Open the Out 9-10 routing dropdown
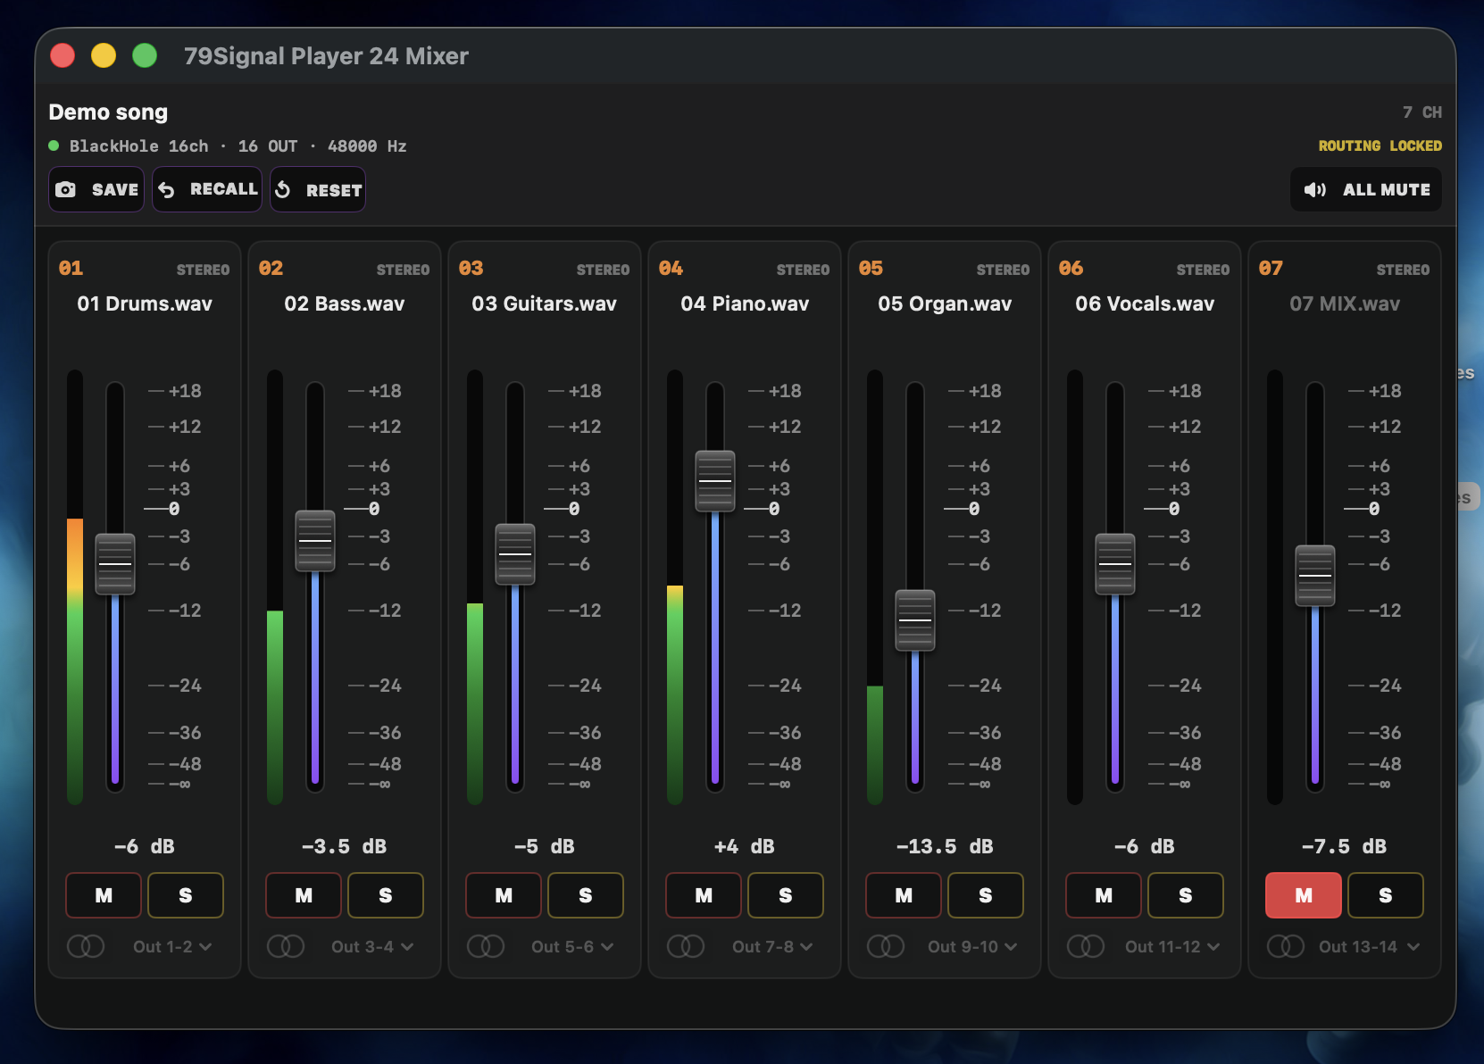Viewport: 1484px width, 1064px height. tap(972, 946)
